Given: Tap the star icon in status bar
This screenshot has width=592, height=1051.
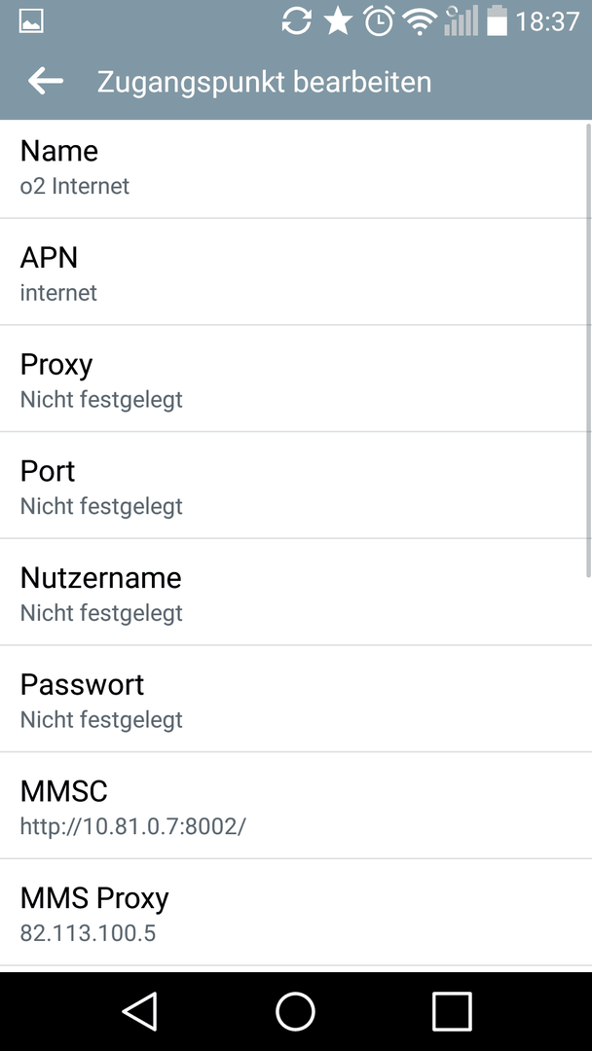Looking at the screenshot, I should point(338,20).
